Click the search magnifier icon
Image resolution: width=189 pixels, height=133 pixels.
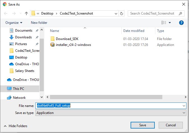(181, 13)
